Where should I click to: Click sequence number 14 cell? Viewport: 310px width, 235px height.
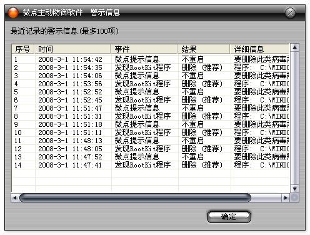tap(18, 165)
